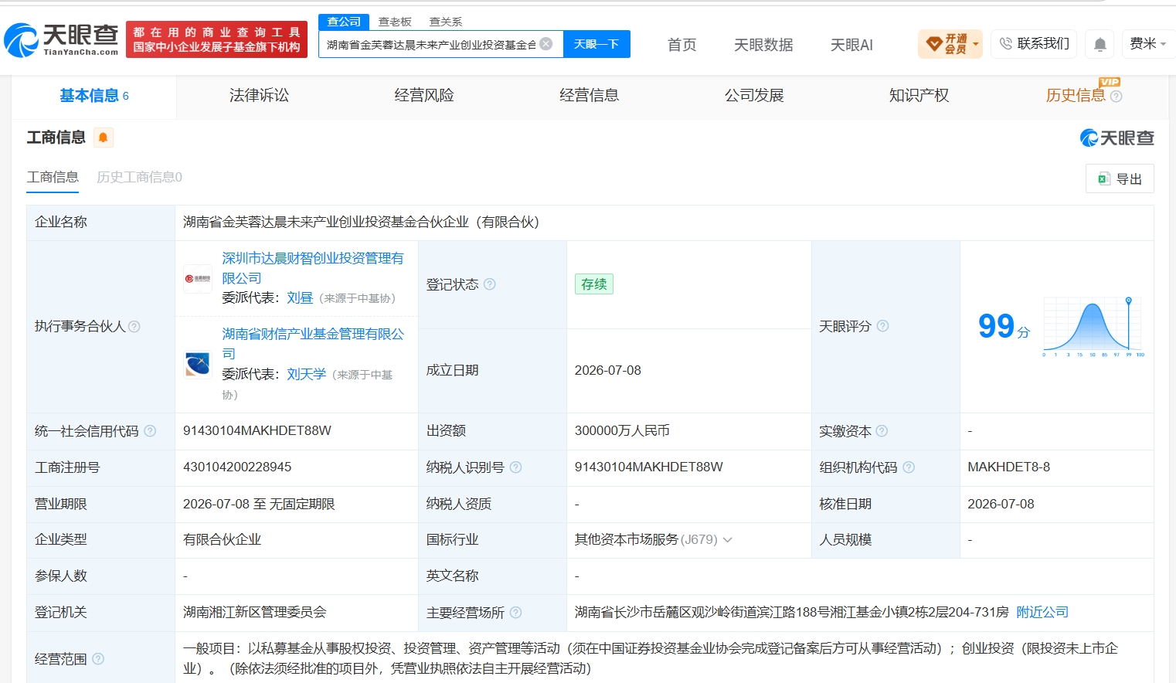Open representative 刘天学 profile link
Screen dimensions: 1176x683
click(306, 374)
